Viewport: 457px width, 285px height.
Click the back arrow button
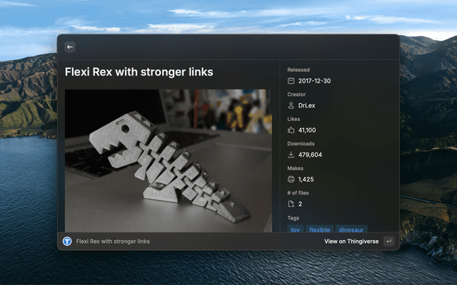(x=70, y=47)
